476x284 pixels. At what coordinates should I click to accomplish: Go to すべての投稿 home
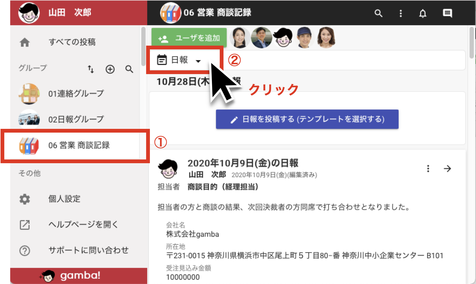tap(72, 42)
